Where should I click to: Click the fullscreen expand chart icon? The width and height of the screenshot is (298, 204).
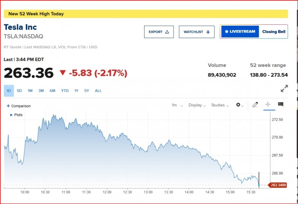point(285,89)
